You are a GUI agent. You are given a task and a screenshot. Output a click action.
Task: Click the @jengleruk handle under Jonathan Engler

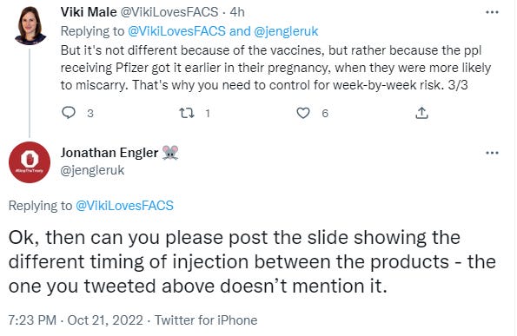pos(92,170)
